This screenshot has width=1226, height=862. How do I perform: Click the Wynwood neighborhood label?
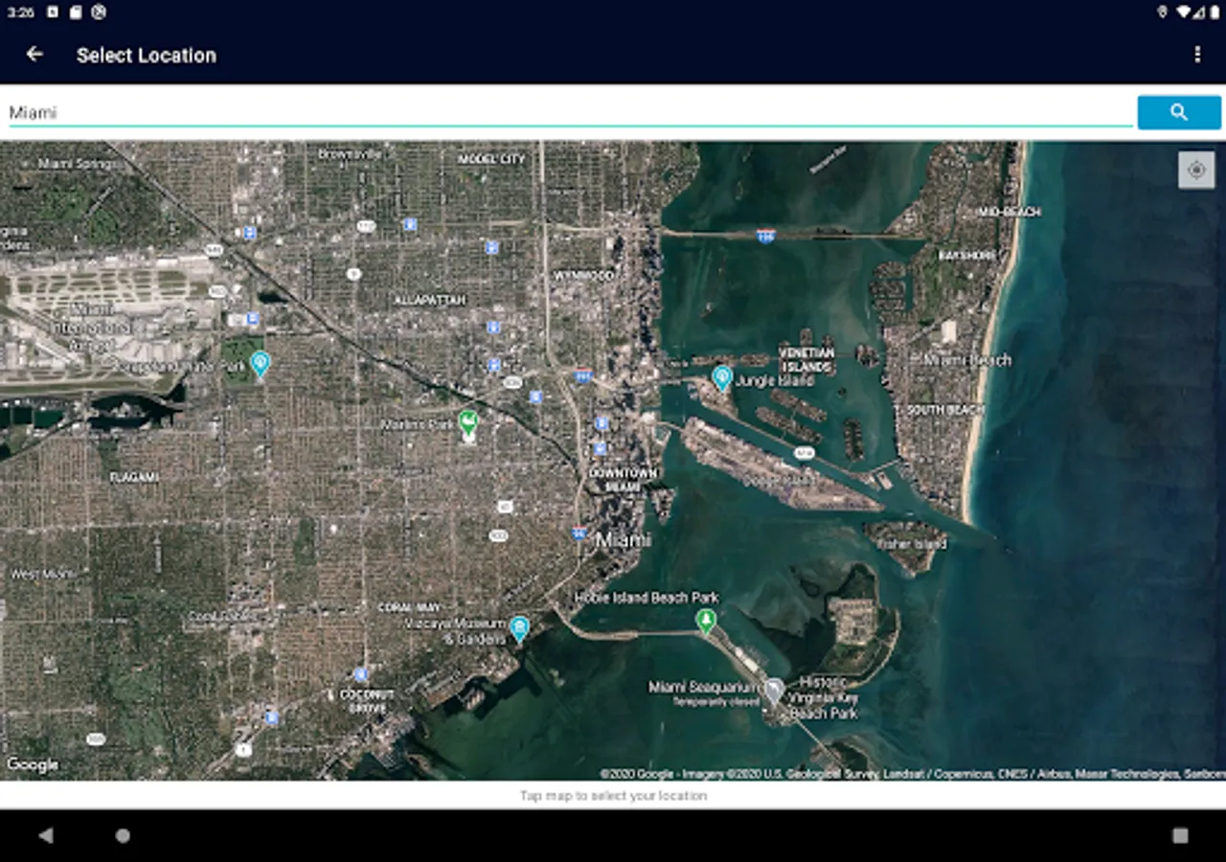(583, 276)
